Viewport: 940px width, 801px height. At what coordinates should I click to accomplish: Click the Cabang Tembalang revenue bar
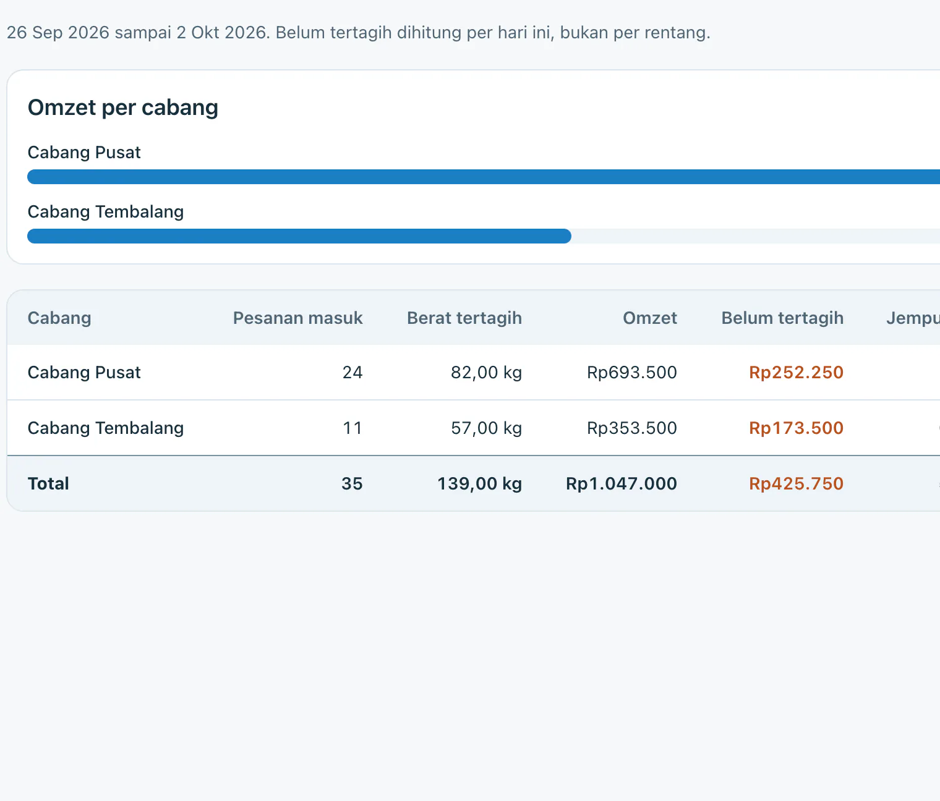[x=299, y=236]
